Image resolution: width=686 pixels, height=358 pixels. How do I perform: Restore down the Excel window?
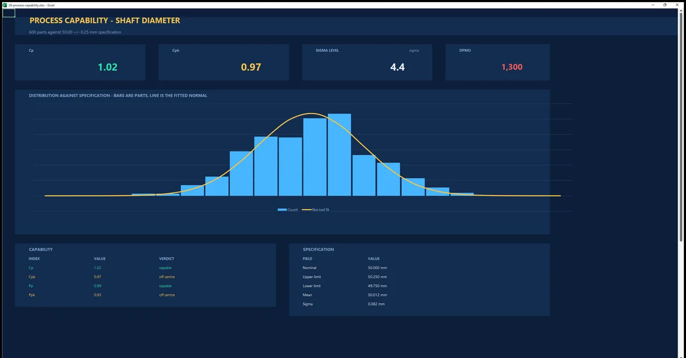(x=665, y=5)
